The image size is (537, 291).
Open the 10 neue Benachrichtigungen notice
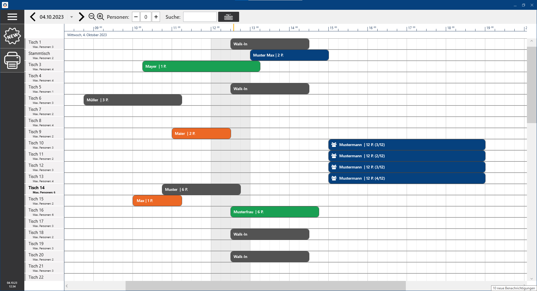coord(514,288)
